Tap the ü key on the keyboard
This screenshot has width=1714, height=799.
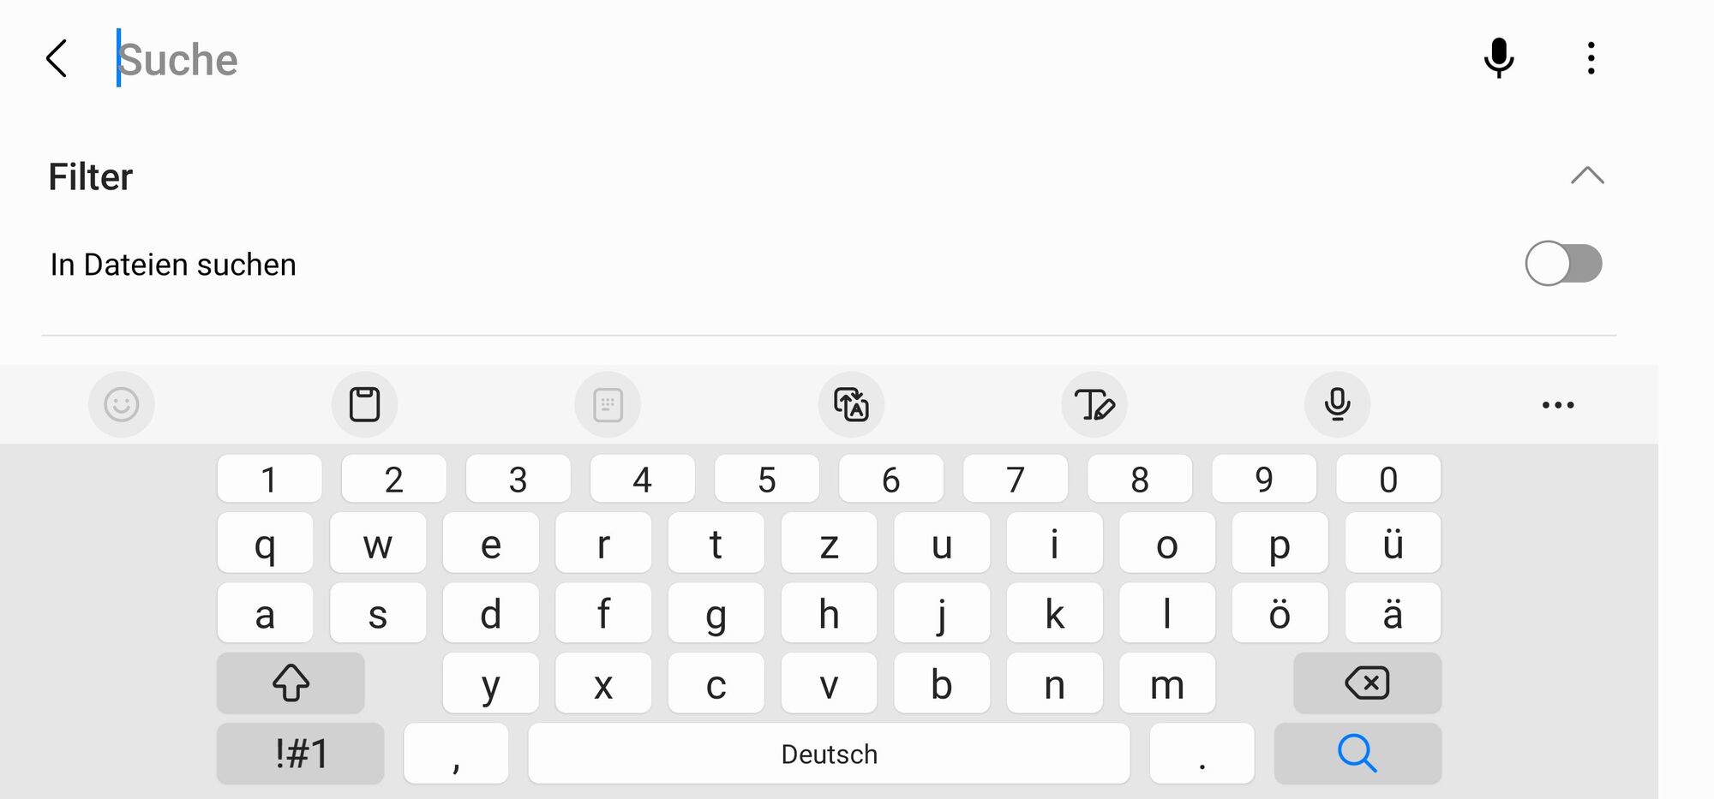coord(1393,543)
